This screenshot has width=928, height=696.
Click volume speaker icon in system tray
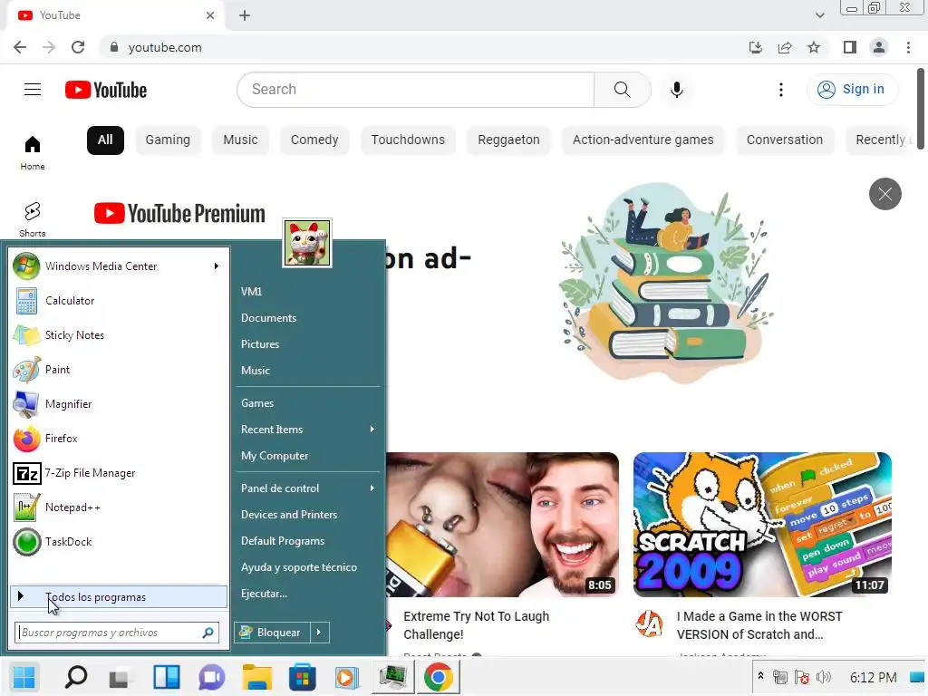(823, 677)
